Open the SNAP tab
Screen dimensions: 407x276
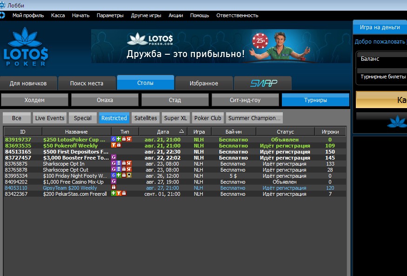point(263,83)
